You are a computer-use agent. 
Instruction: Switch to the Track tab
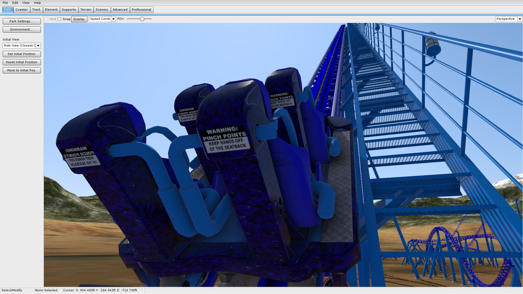pos(36,10)
